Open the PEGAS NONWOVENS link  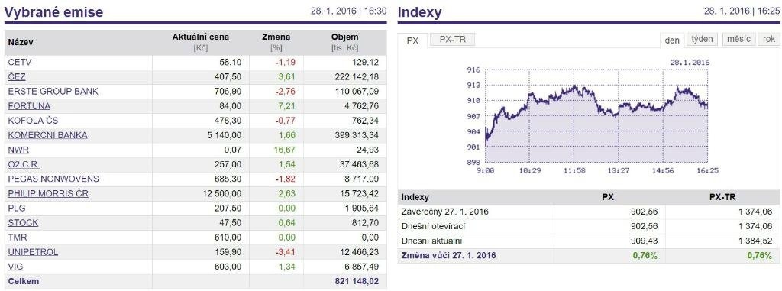click(x=53, y=179)
